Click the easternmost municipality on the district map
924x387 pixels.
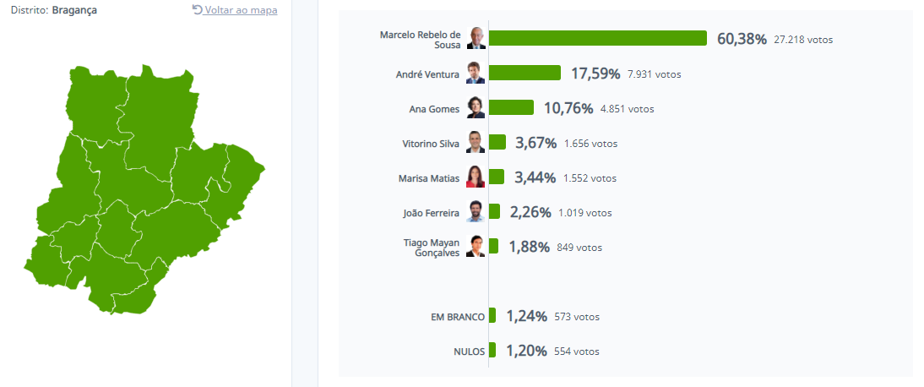pos(241,173)
